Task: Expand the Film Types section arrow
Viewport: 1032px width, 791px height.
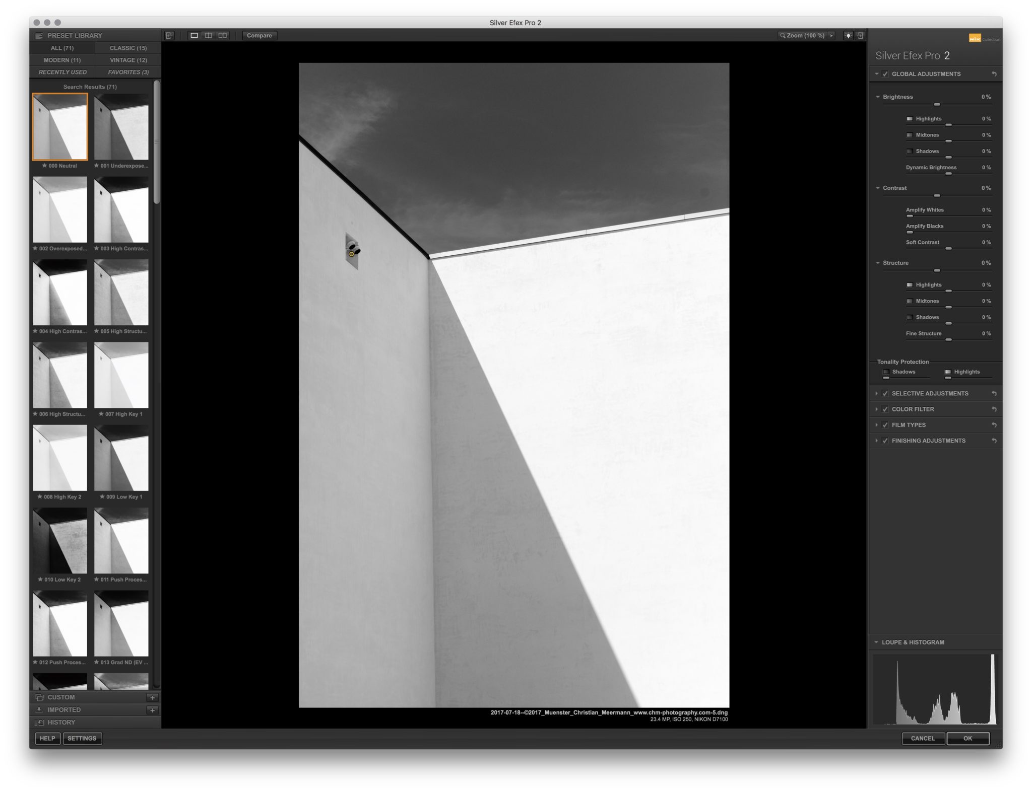Action: [x=877, y=425]
